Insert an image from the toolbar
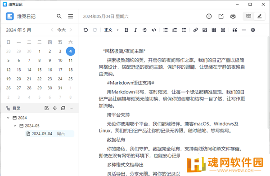 click(205, 30)
